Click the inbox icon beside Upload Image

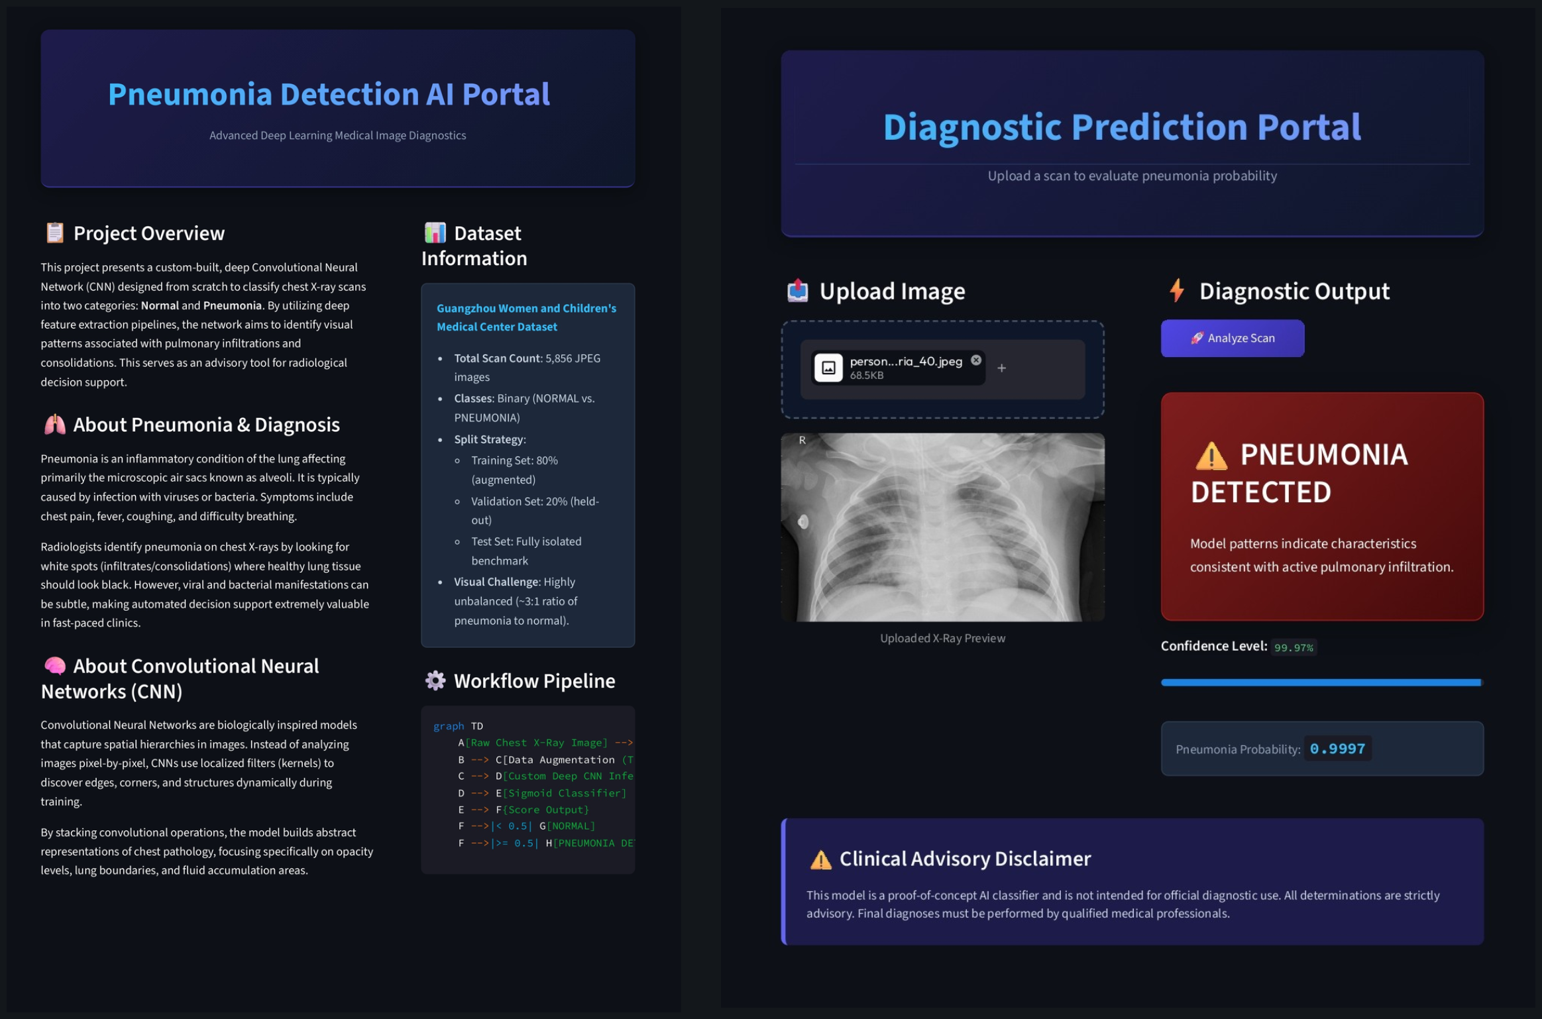(x=798, y=290)
